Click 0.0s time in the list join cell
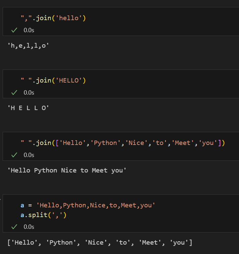The height and width of the screenshot is (254, 239). pos(29,155)
